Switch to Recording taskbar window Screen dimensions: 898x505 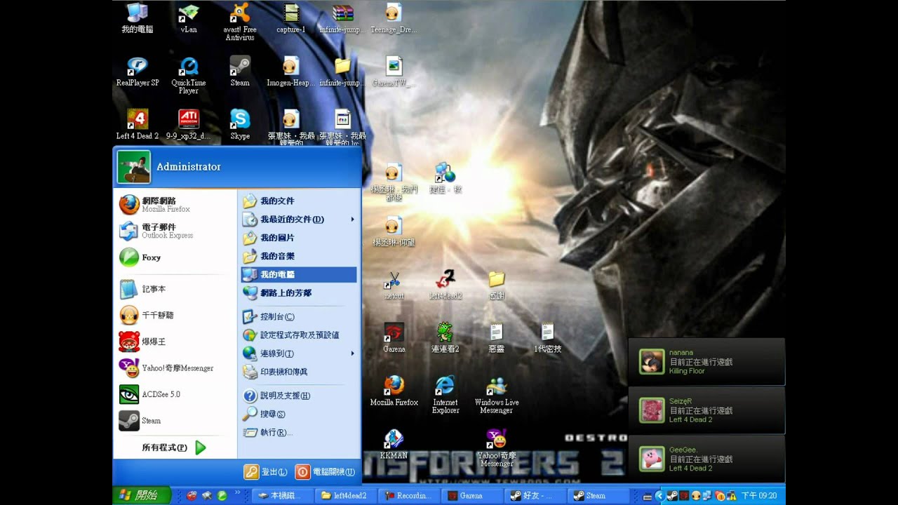tap(410, 495)
